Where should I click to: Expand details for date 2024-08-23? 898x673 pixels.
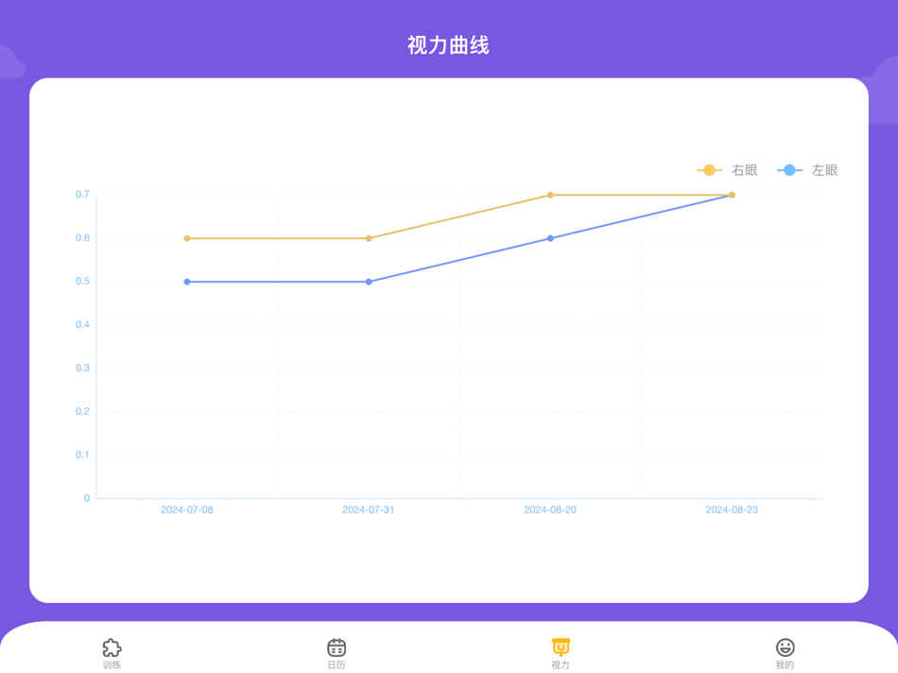pyautogui.click(x=733, y=509)
